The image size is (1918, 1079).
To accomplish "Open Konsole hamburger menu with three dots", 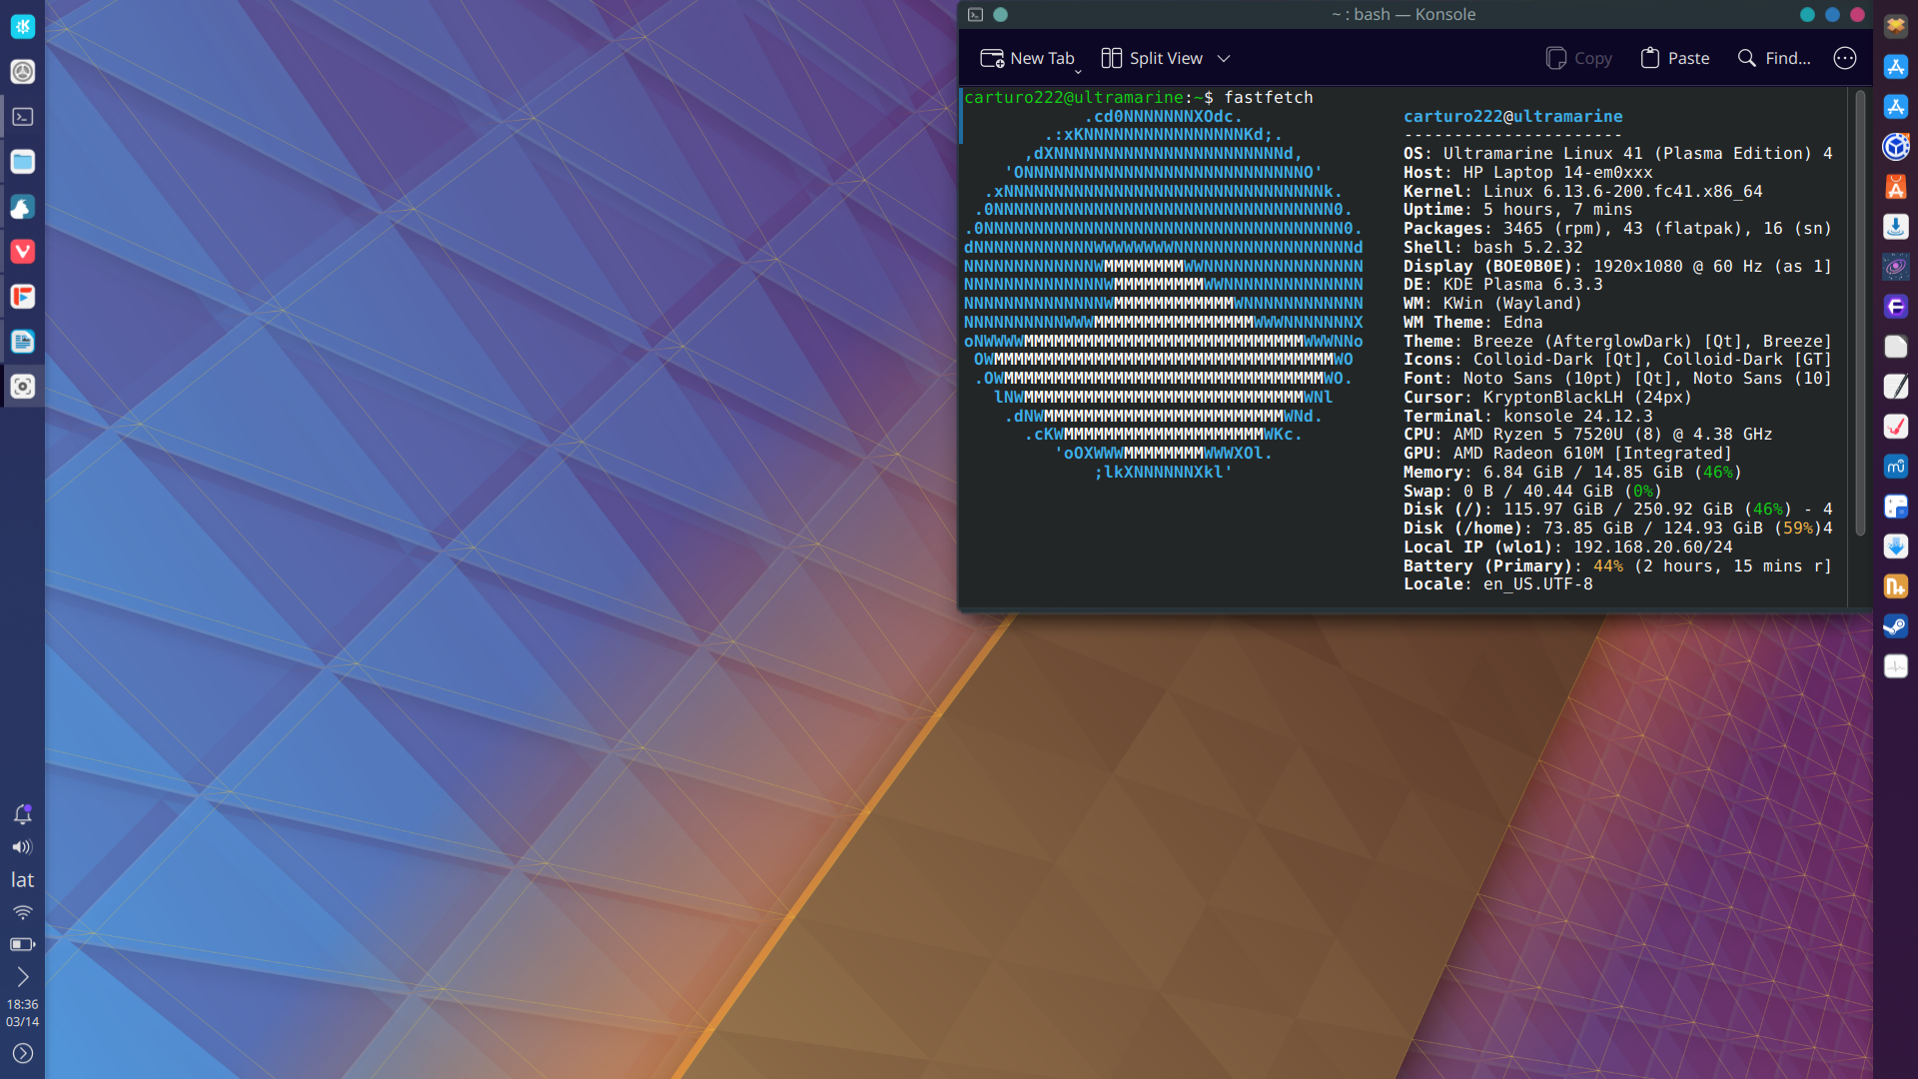I will coord(1844,59).
